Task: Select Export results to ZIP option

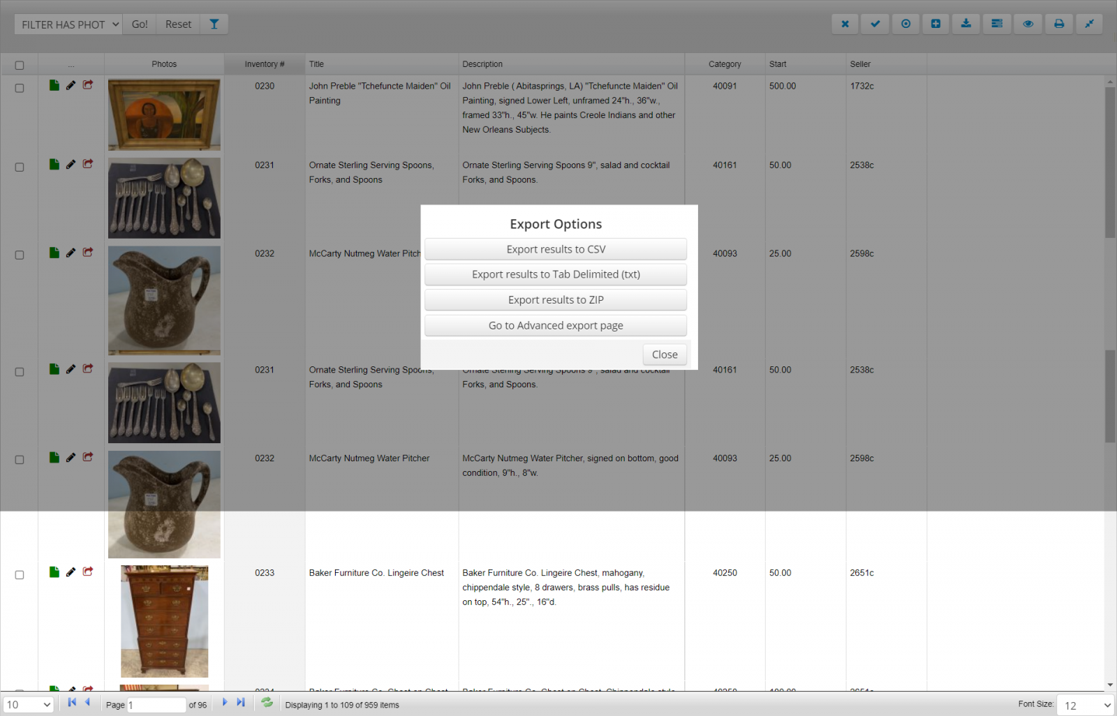Action: click(556, 300)
